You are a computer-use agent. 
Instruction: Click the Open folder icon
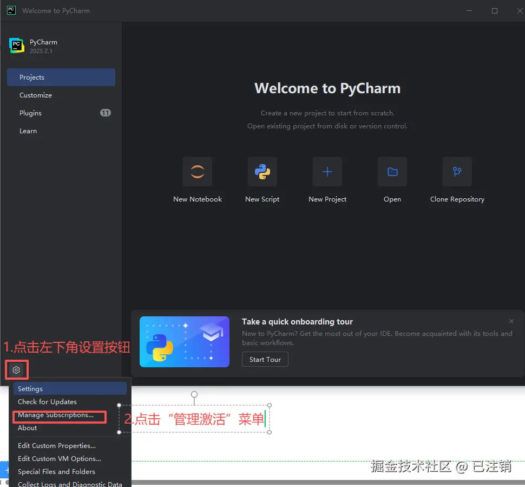coord(392,172)
